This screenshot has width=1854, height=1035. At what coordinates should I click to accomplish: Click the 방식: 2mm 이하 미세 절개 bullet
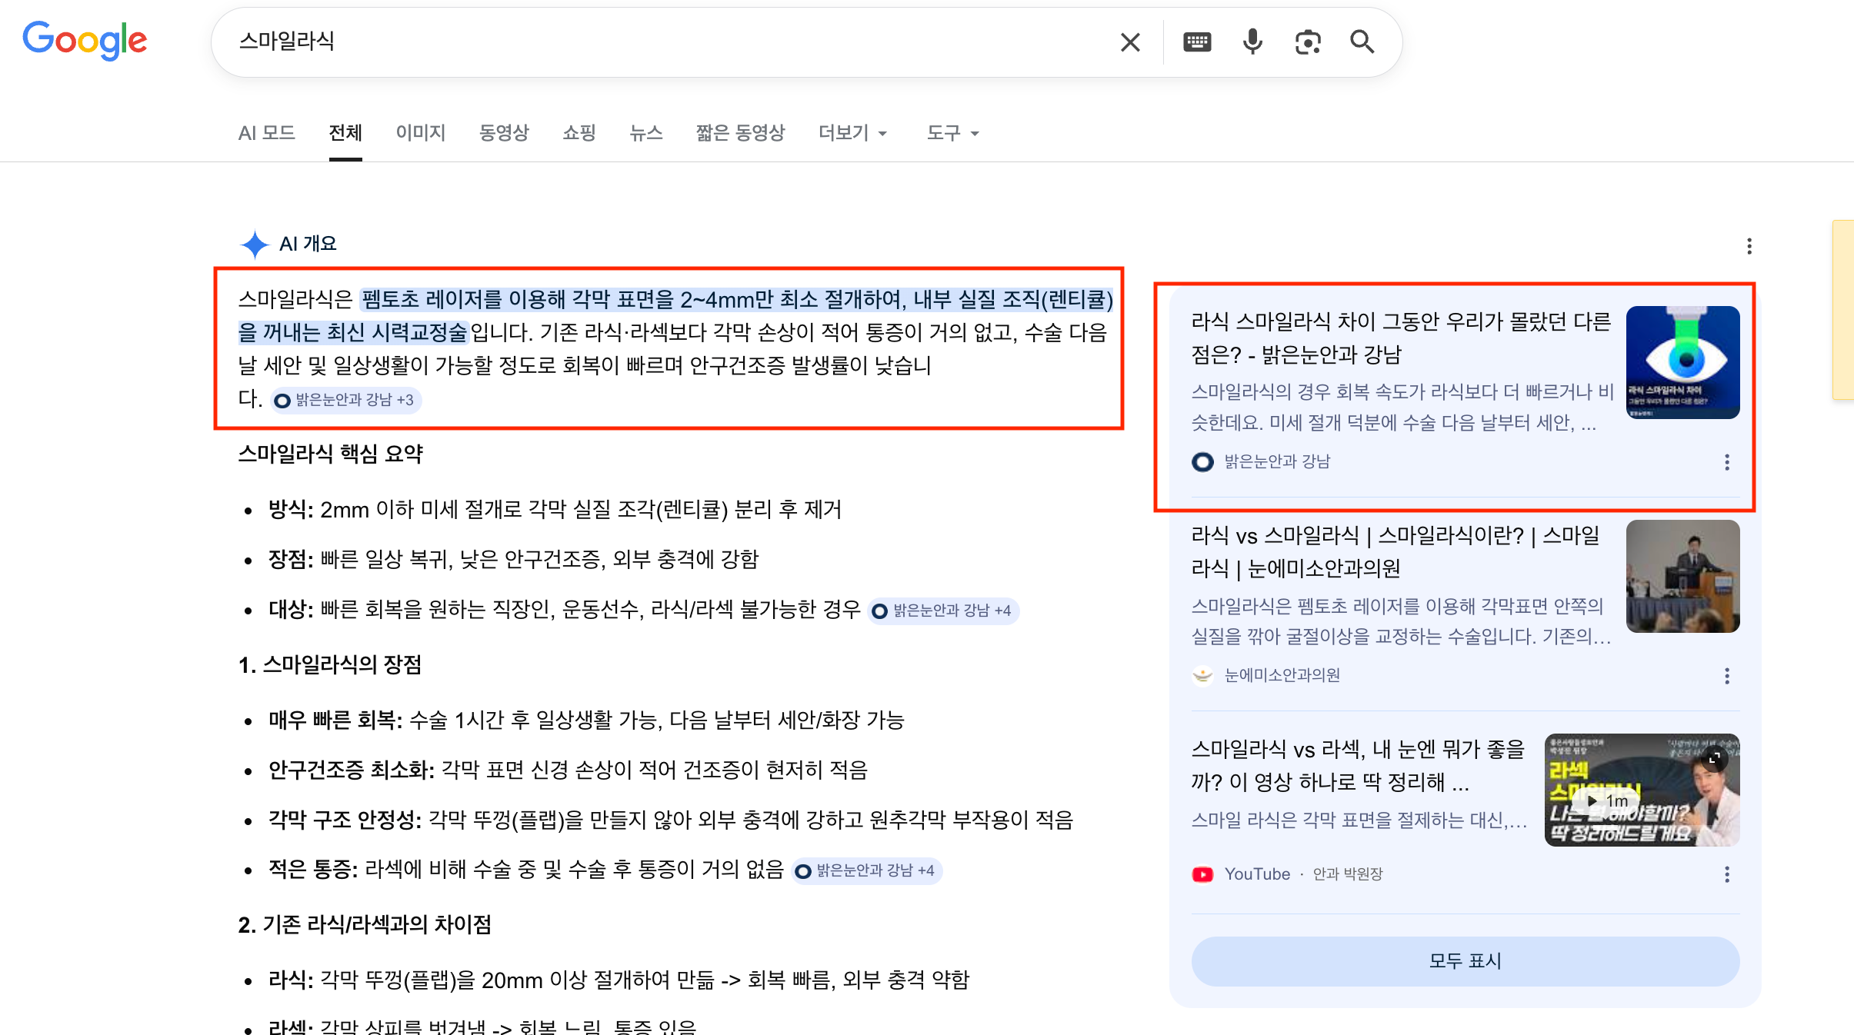click(x=555, y=510)
